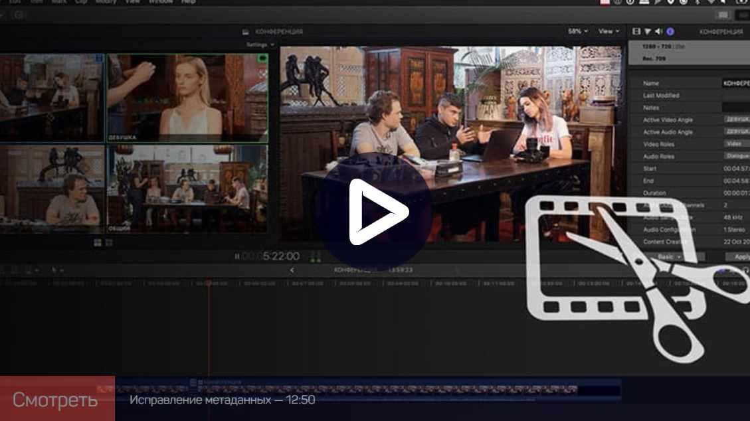Expand the viewer View dropdown

point(609,31)
